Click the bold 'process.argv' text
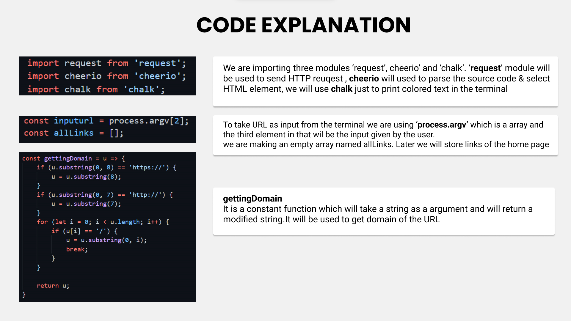Screen dimensions: 571x321 click(442, 125)
